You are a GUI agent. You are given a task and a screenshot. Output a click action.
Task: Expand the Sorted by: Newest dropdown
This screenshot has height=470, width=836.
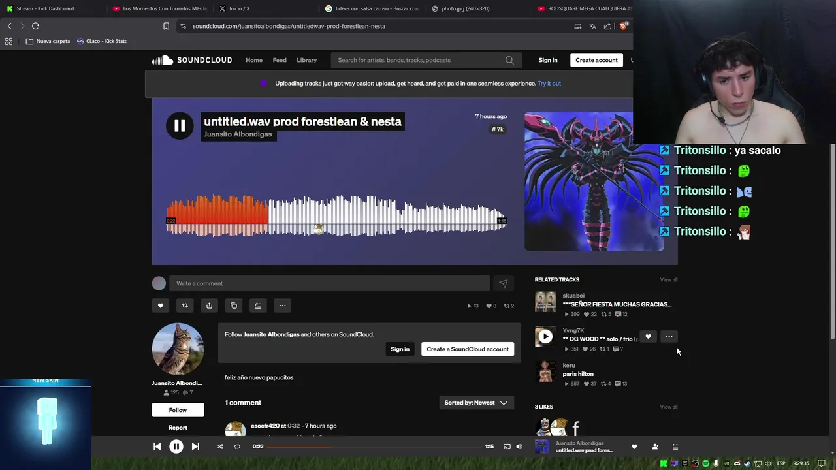point(476,403)
